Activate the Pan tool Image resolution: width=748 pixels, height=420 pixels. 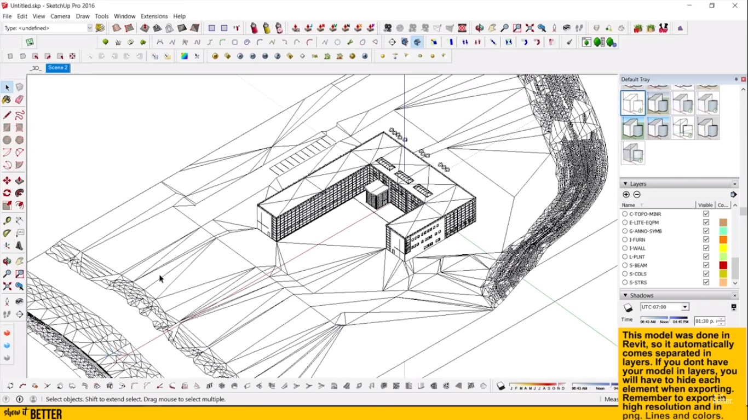coord(20,261)
